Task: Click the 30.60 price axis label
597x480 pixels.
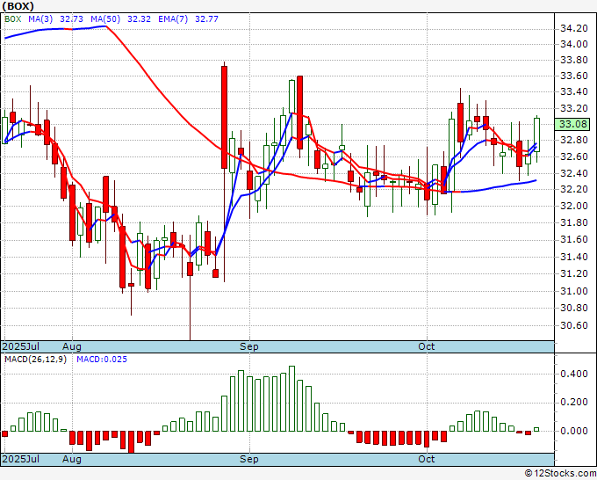Action: (x=574, y=325)
